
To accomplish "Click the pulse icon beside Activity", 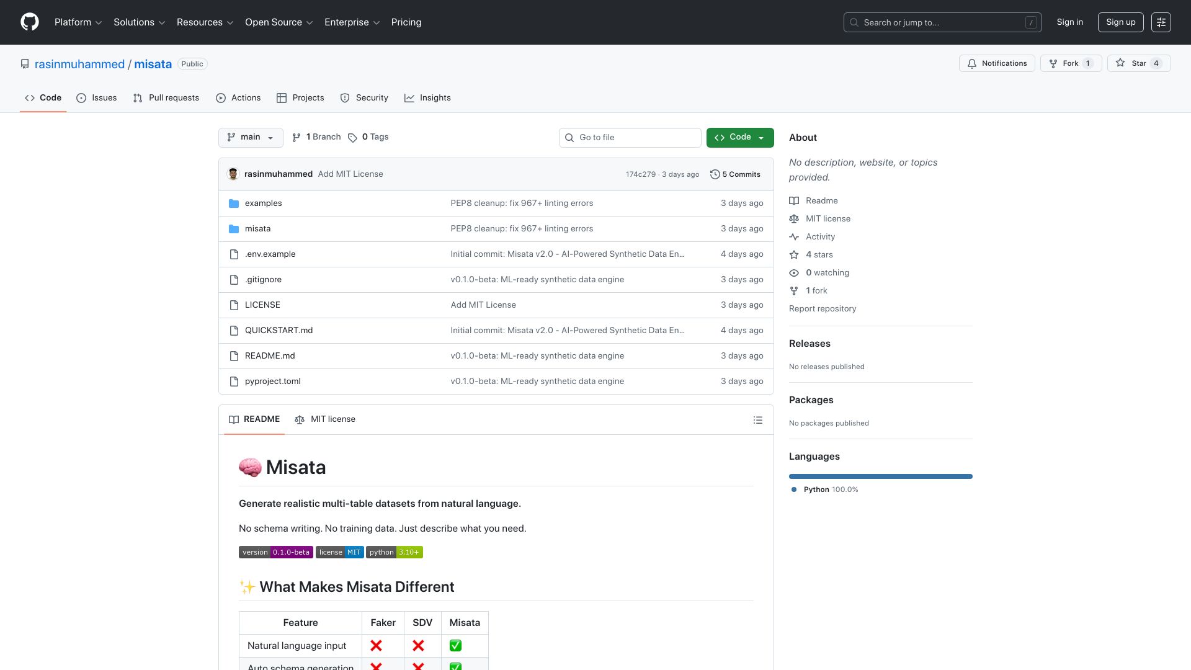I will 794,237.
